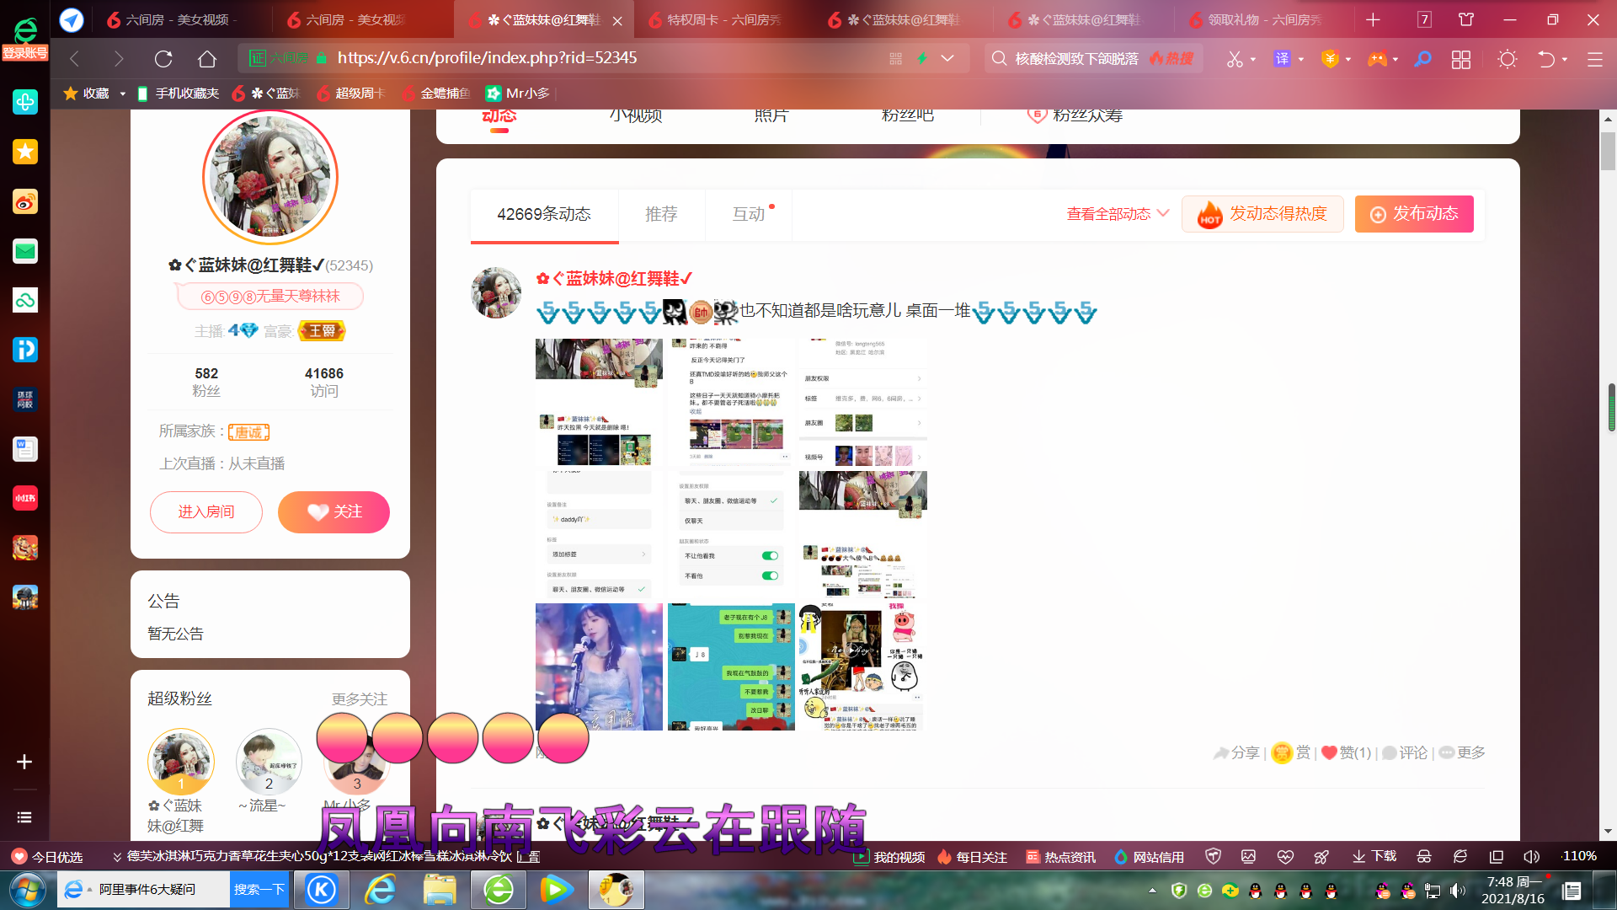The width and height of the screenshot is (1617, 910).
Task: Click the browser back arrow
Action: (74, 59)
